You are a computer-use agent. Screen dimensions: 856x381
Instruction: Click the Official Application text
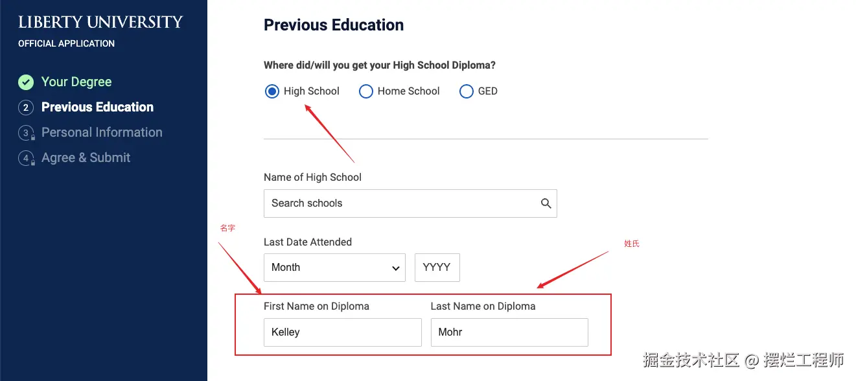point(66,43)
